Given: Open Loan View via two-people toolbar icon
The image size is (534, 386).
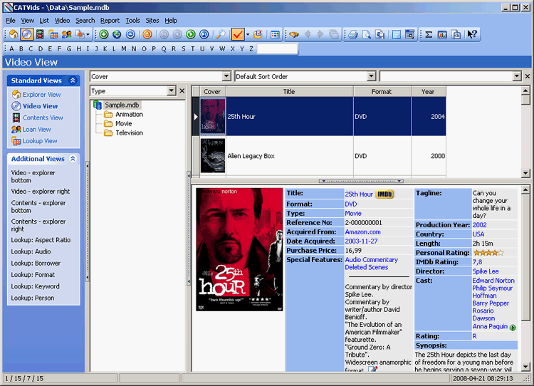Looking at the screenshot, I should pos(67,34).
